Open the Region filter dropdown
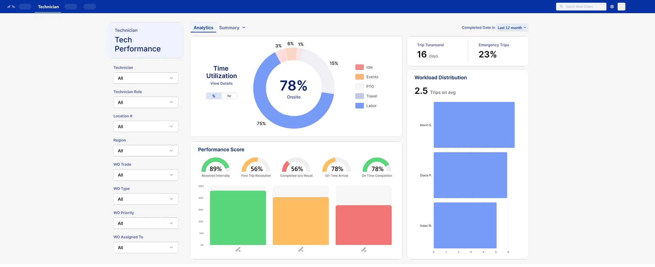The height and width of the screenshot is (267, 655). pyautogui.click(x=146, y=151)
